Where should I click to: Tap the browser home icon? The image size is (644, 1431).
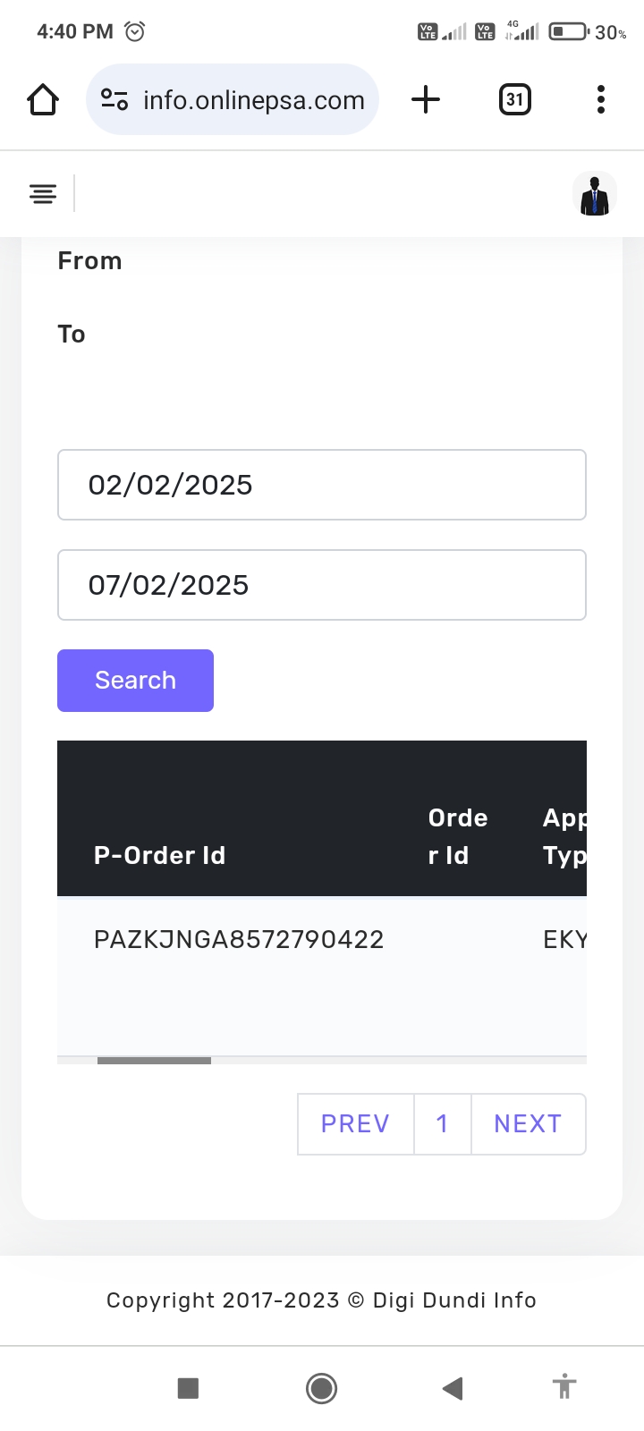point(43,99)
